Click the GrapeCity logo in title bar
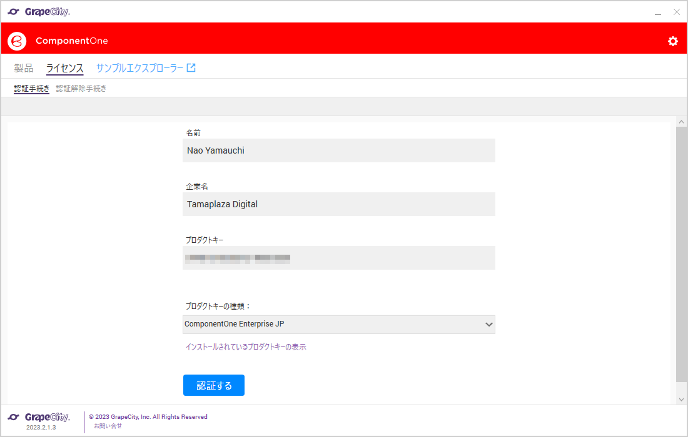This screenshot has height=437, width=688. click(39, 12)
